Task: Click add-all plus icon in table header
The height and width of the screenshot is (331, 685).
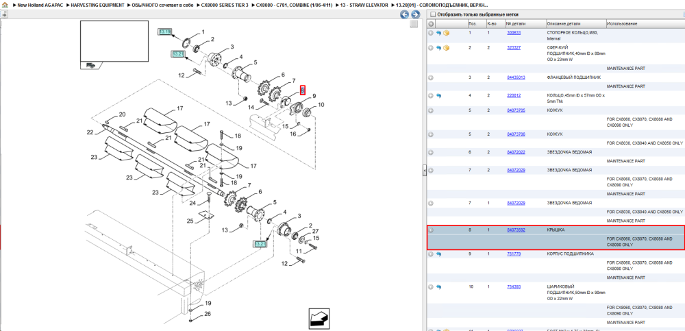Action: coord(431,23)
